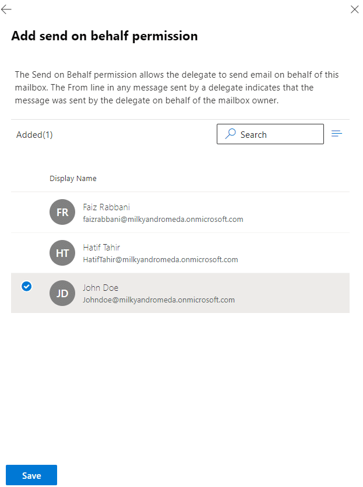Image resolution: width=363 pixels, height=487 pixels.
Task: Open the filter lines icon beside Search
Action: (337, 134)
